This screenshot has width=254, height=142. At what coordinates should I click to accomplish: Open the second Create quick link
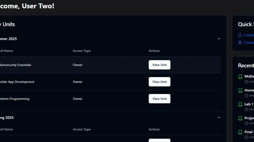pos(248,42)
